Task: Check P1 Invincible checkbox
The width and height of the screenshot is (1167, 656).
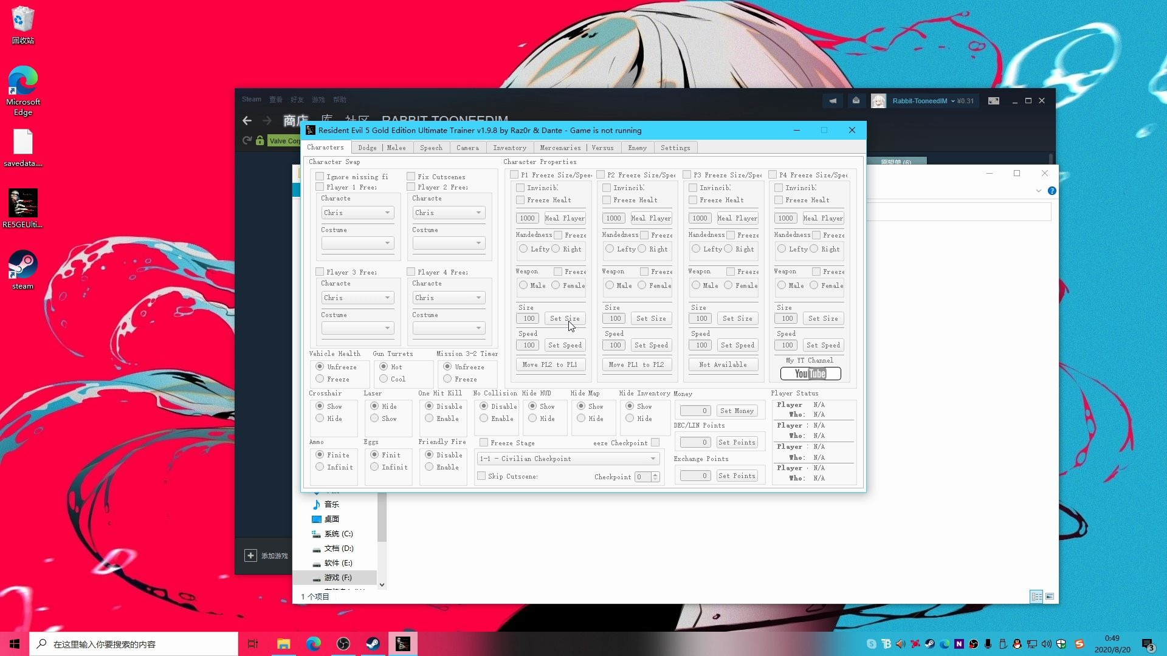Action: coord(520,188)
